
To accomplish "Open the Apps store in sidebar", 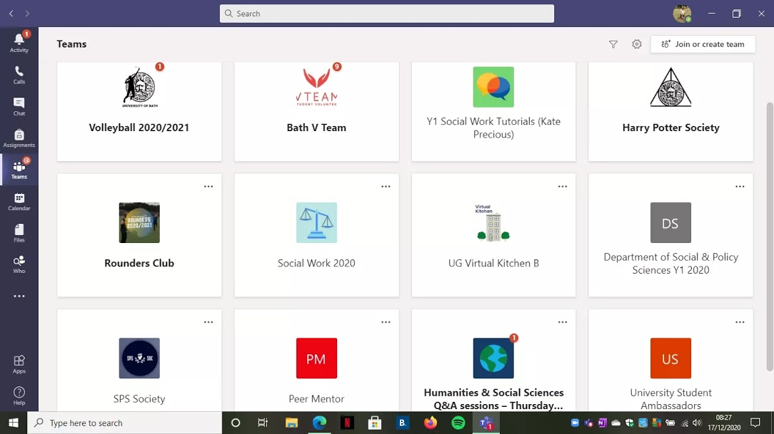I will [19, 365].
